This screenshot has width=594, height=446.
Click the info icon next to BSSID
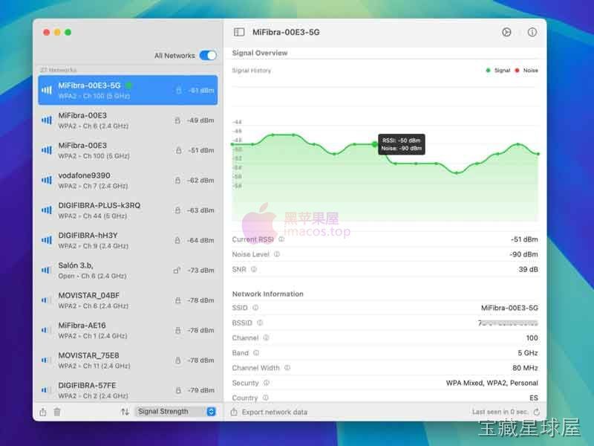click(x=260, y=323)
